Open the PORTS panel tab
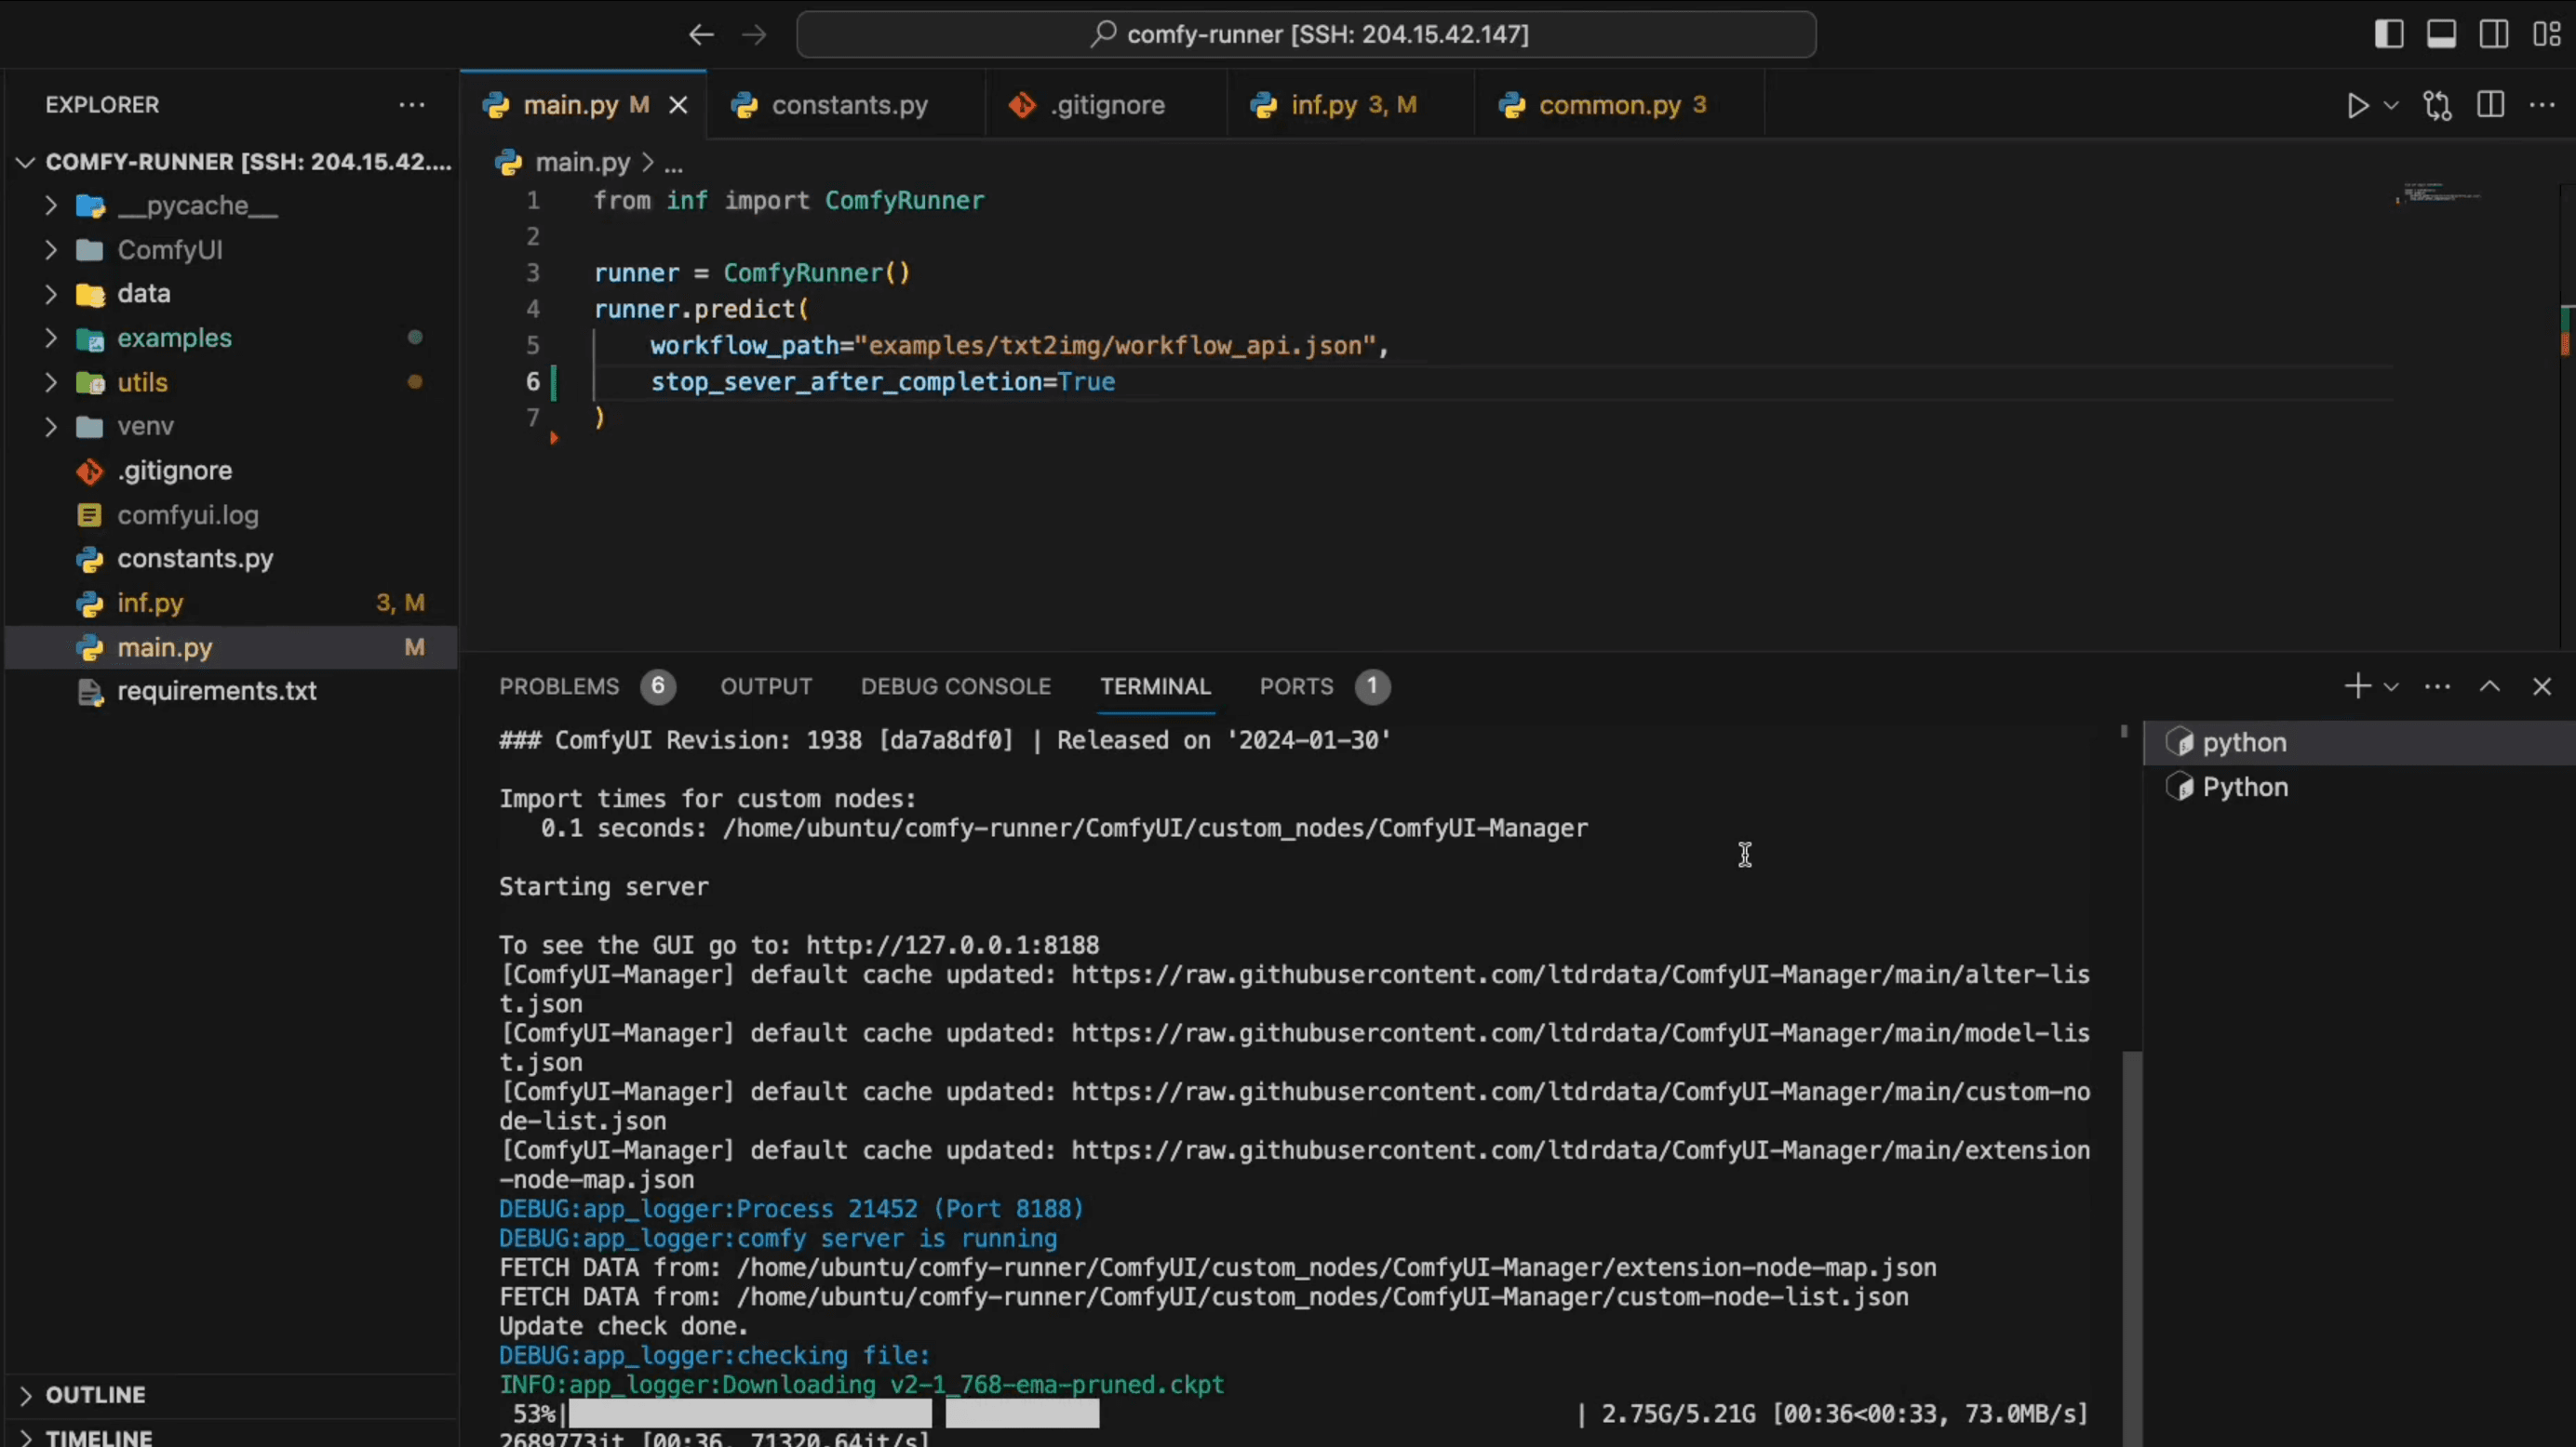This screenshot has height=1447, width=2576. (x=1323, y=686)
